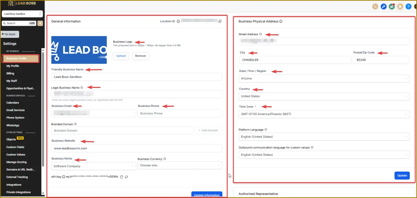This screenshot has width=417, height=198.
Task: Open the green megaphone announcements icon
Action: coord(392,6)
